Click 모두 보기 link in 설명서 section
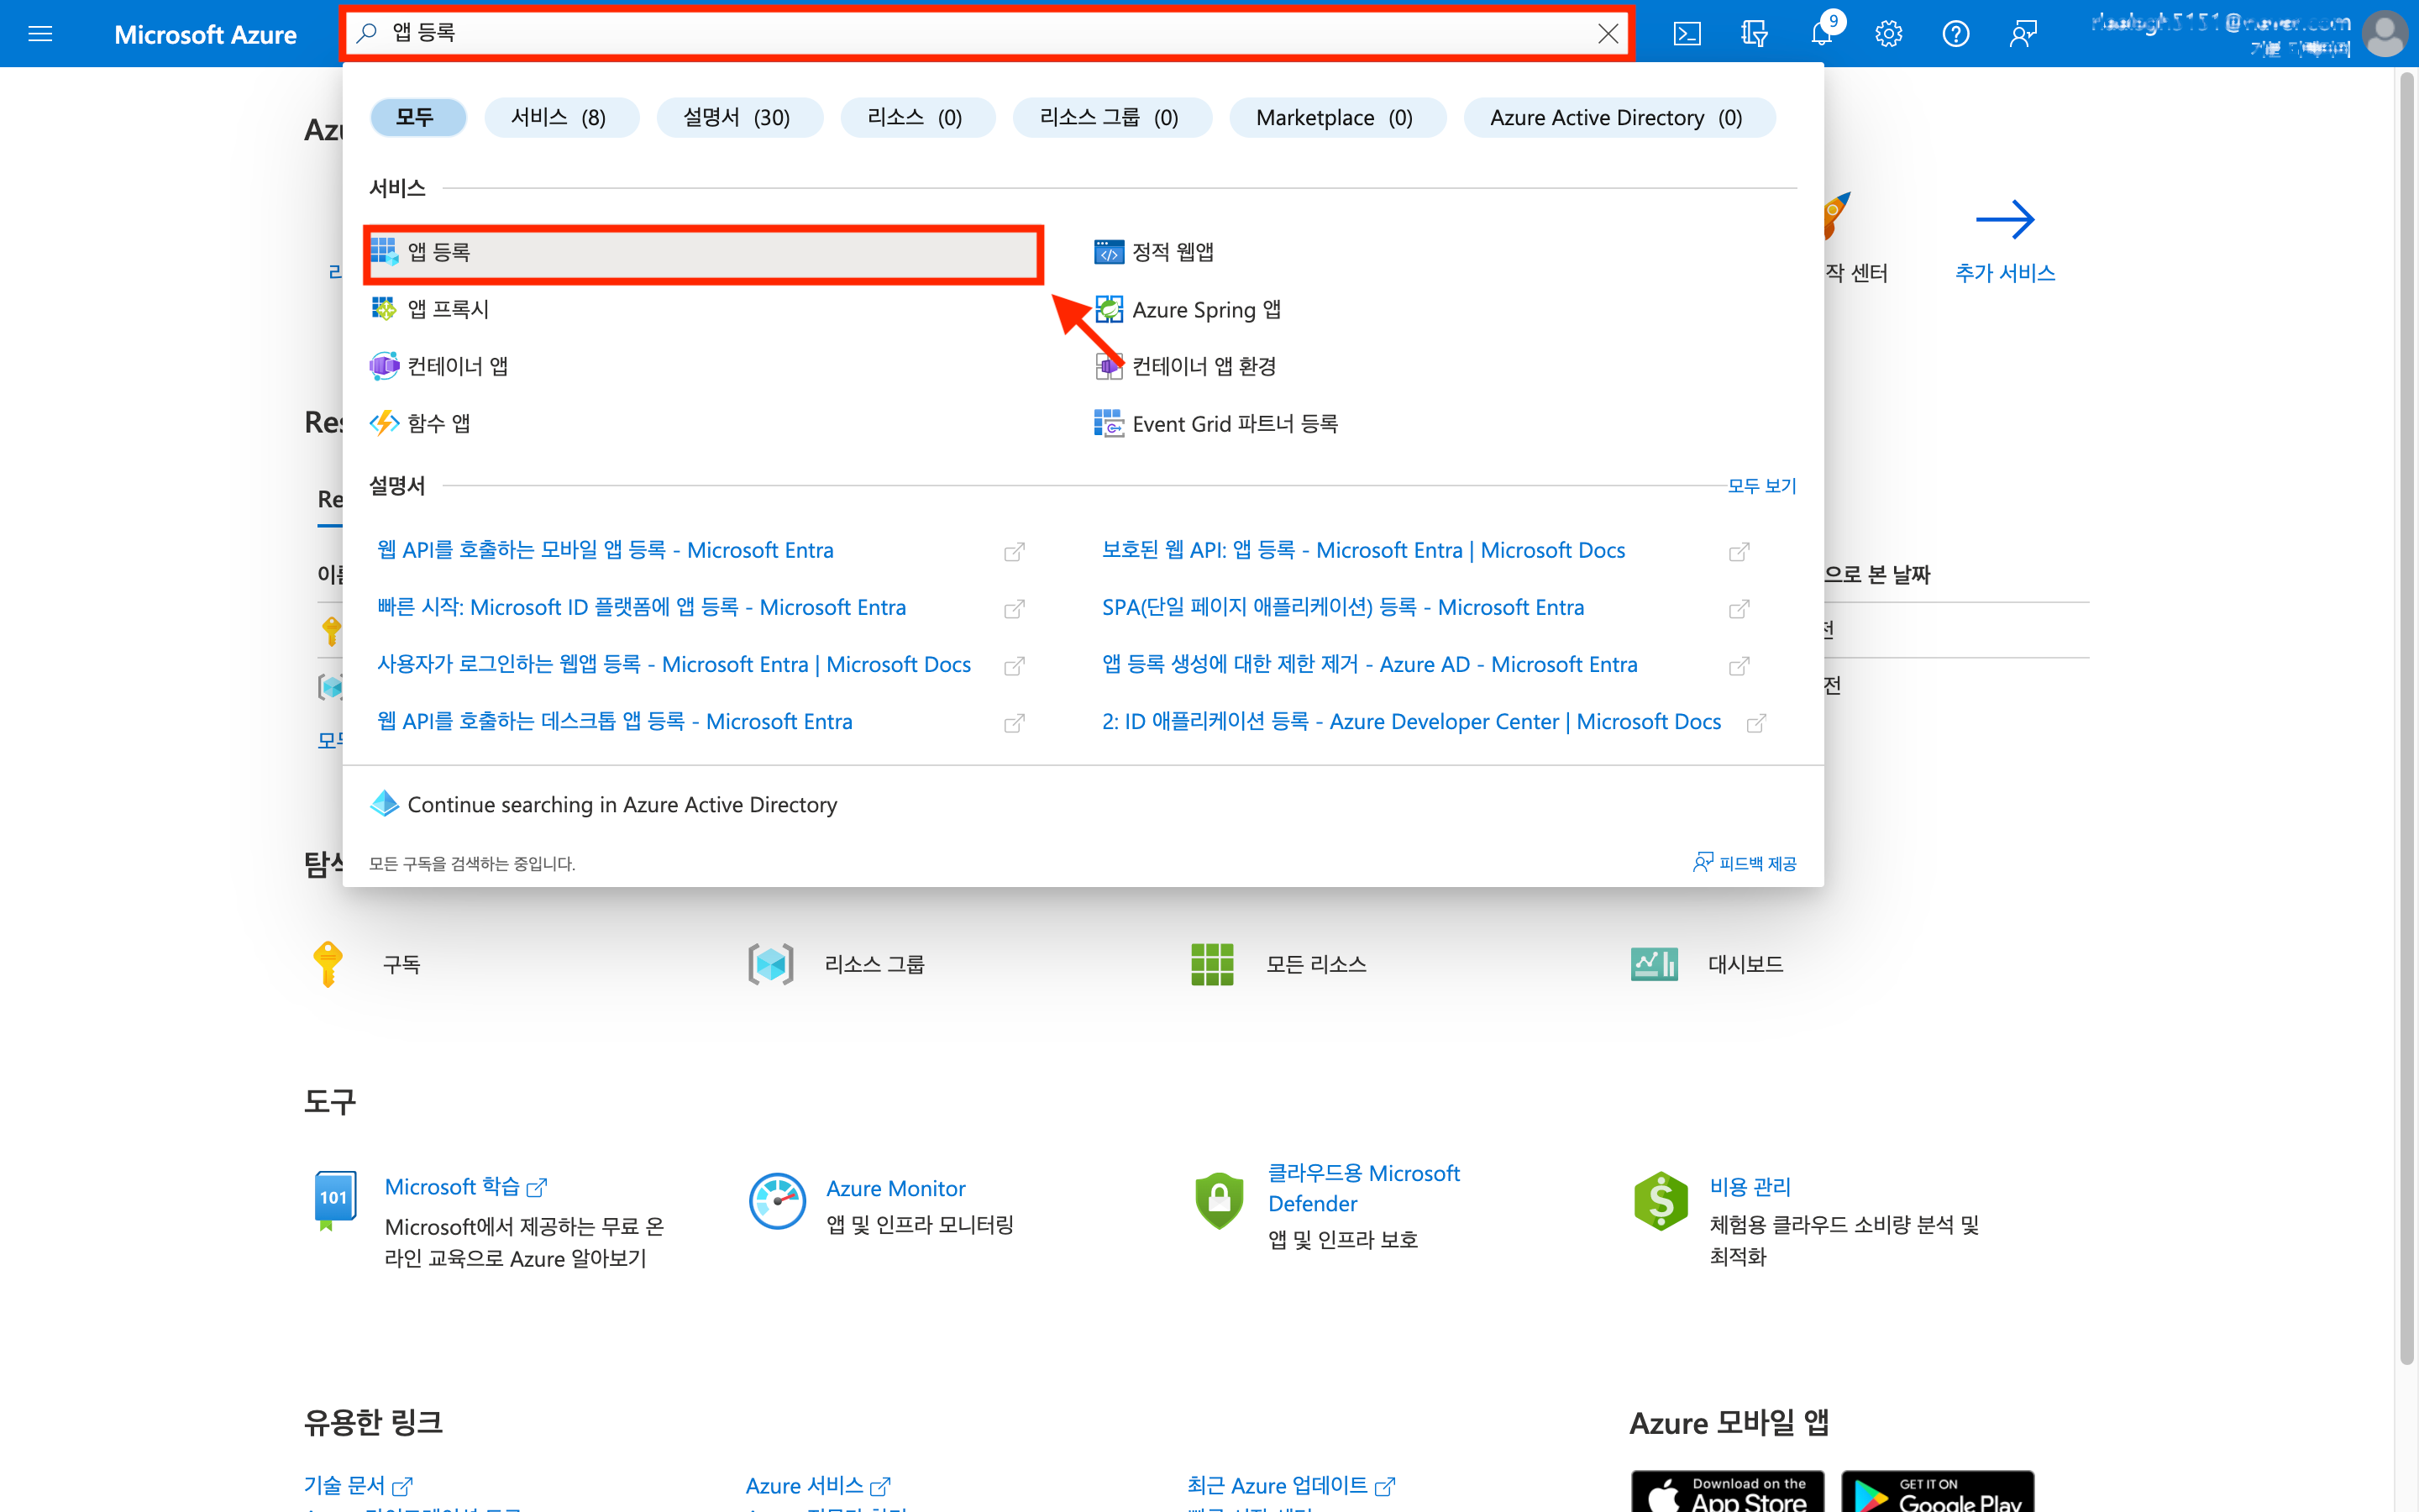2419x1512 pixels. [1761, 486]
